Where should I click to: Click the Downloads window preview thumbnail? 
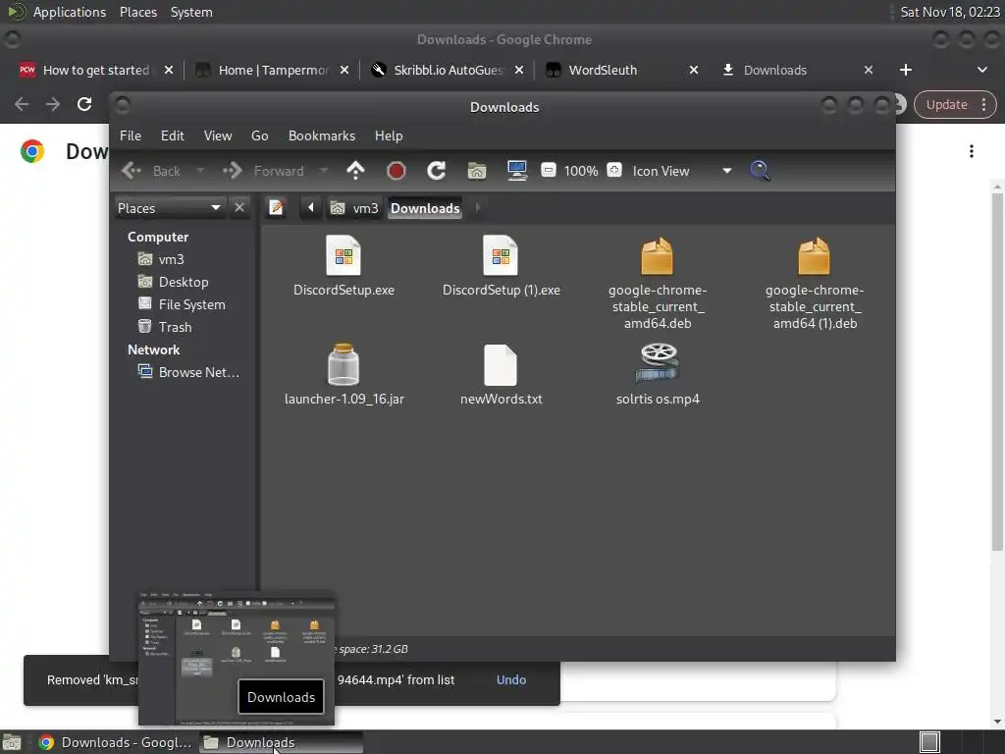point(237,657)
